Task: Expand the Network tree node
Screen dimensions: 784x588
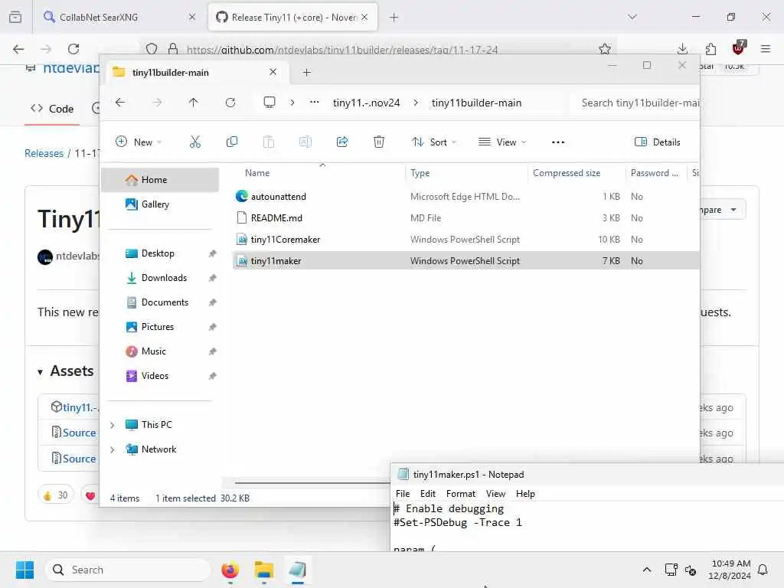Action: [x=113, y=449]
